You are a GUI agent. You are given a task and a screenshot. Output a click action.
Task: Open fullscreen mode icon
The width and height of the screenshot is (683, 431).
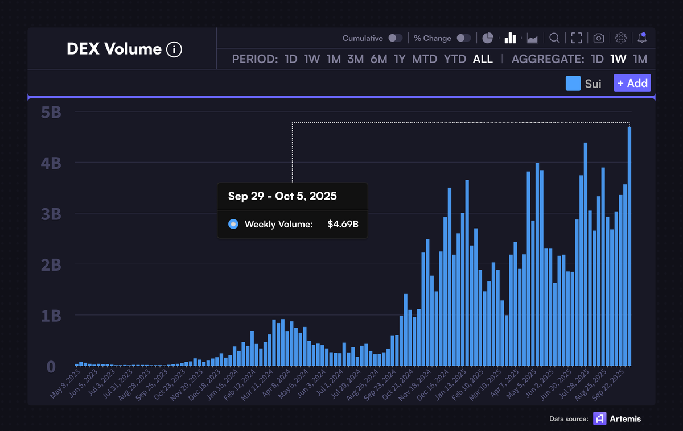(577, 38)
